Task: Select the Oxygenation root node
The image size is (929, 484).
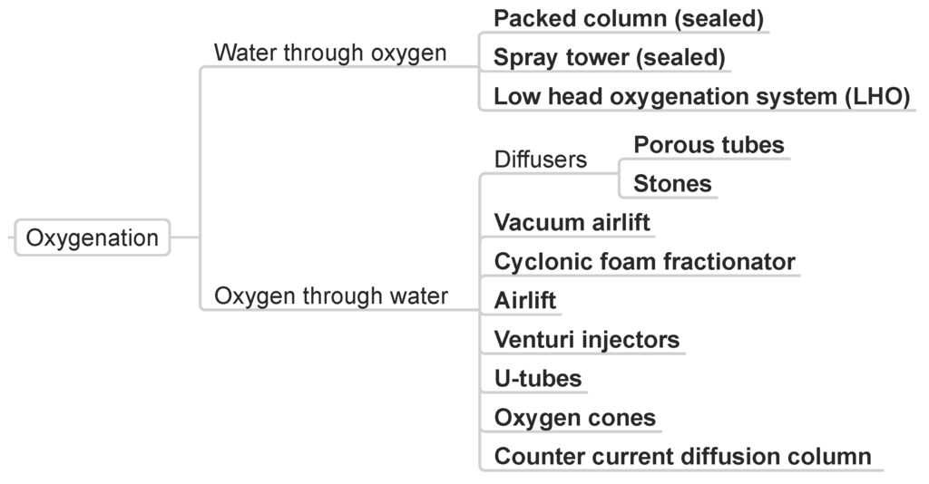Action: [92, 238]
